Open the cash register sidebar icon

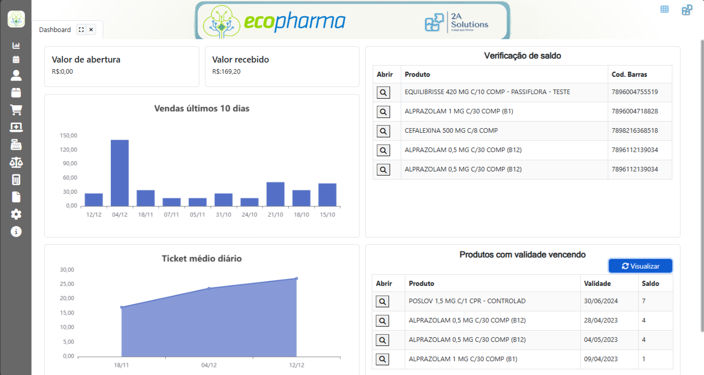(x=16, y=145)
